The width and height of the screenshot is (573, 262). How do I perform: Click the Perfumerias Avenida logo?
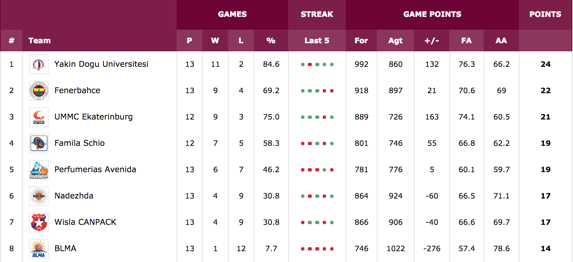click(39, 170)
